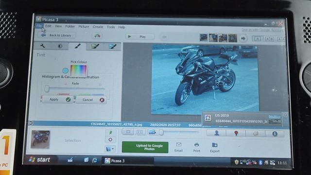Click Show Desktop quick launch icon
This screenshot has height=175, width=311.
point(70,160)
